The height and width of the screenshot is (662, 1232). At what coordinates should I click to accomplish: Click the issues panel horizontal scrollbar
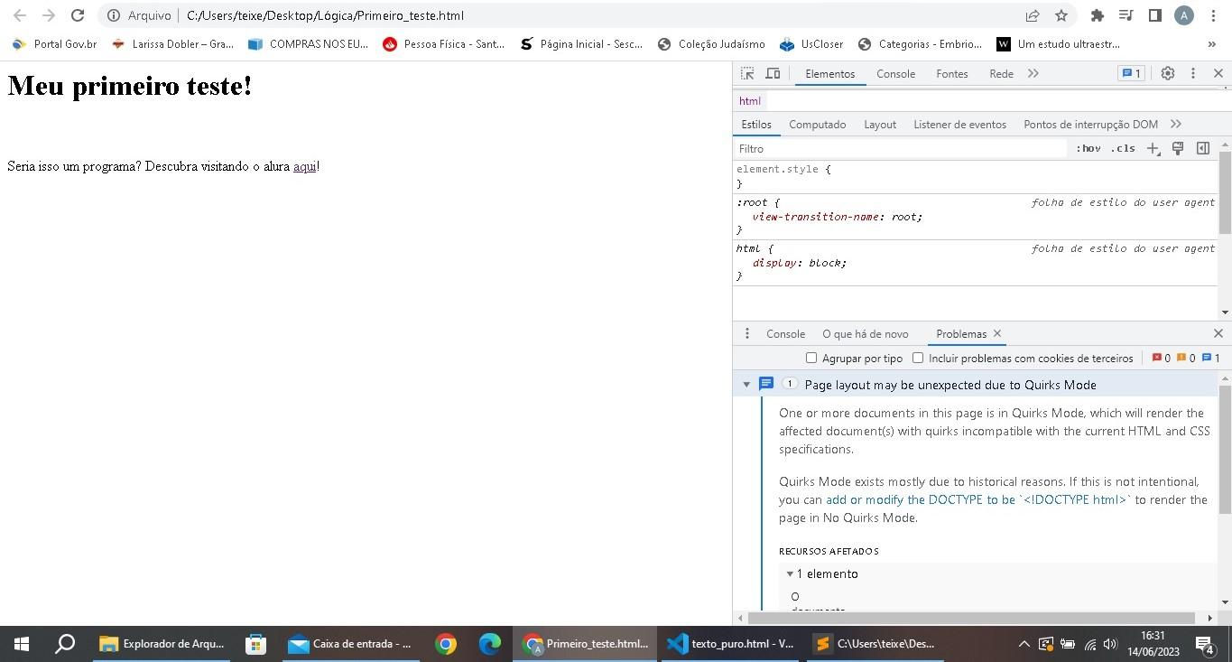972,619
